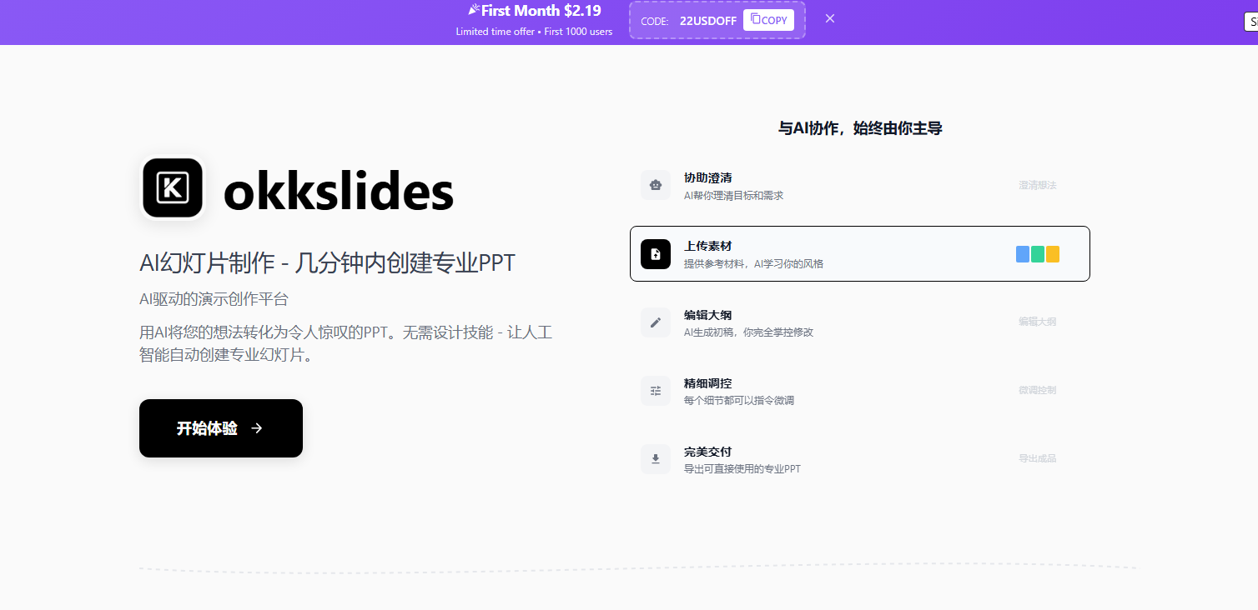Select the yellow color swatch in 上传素材 card

[1053, 254]
